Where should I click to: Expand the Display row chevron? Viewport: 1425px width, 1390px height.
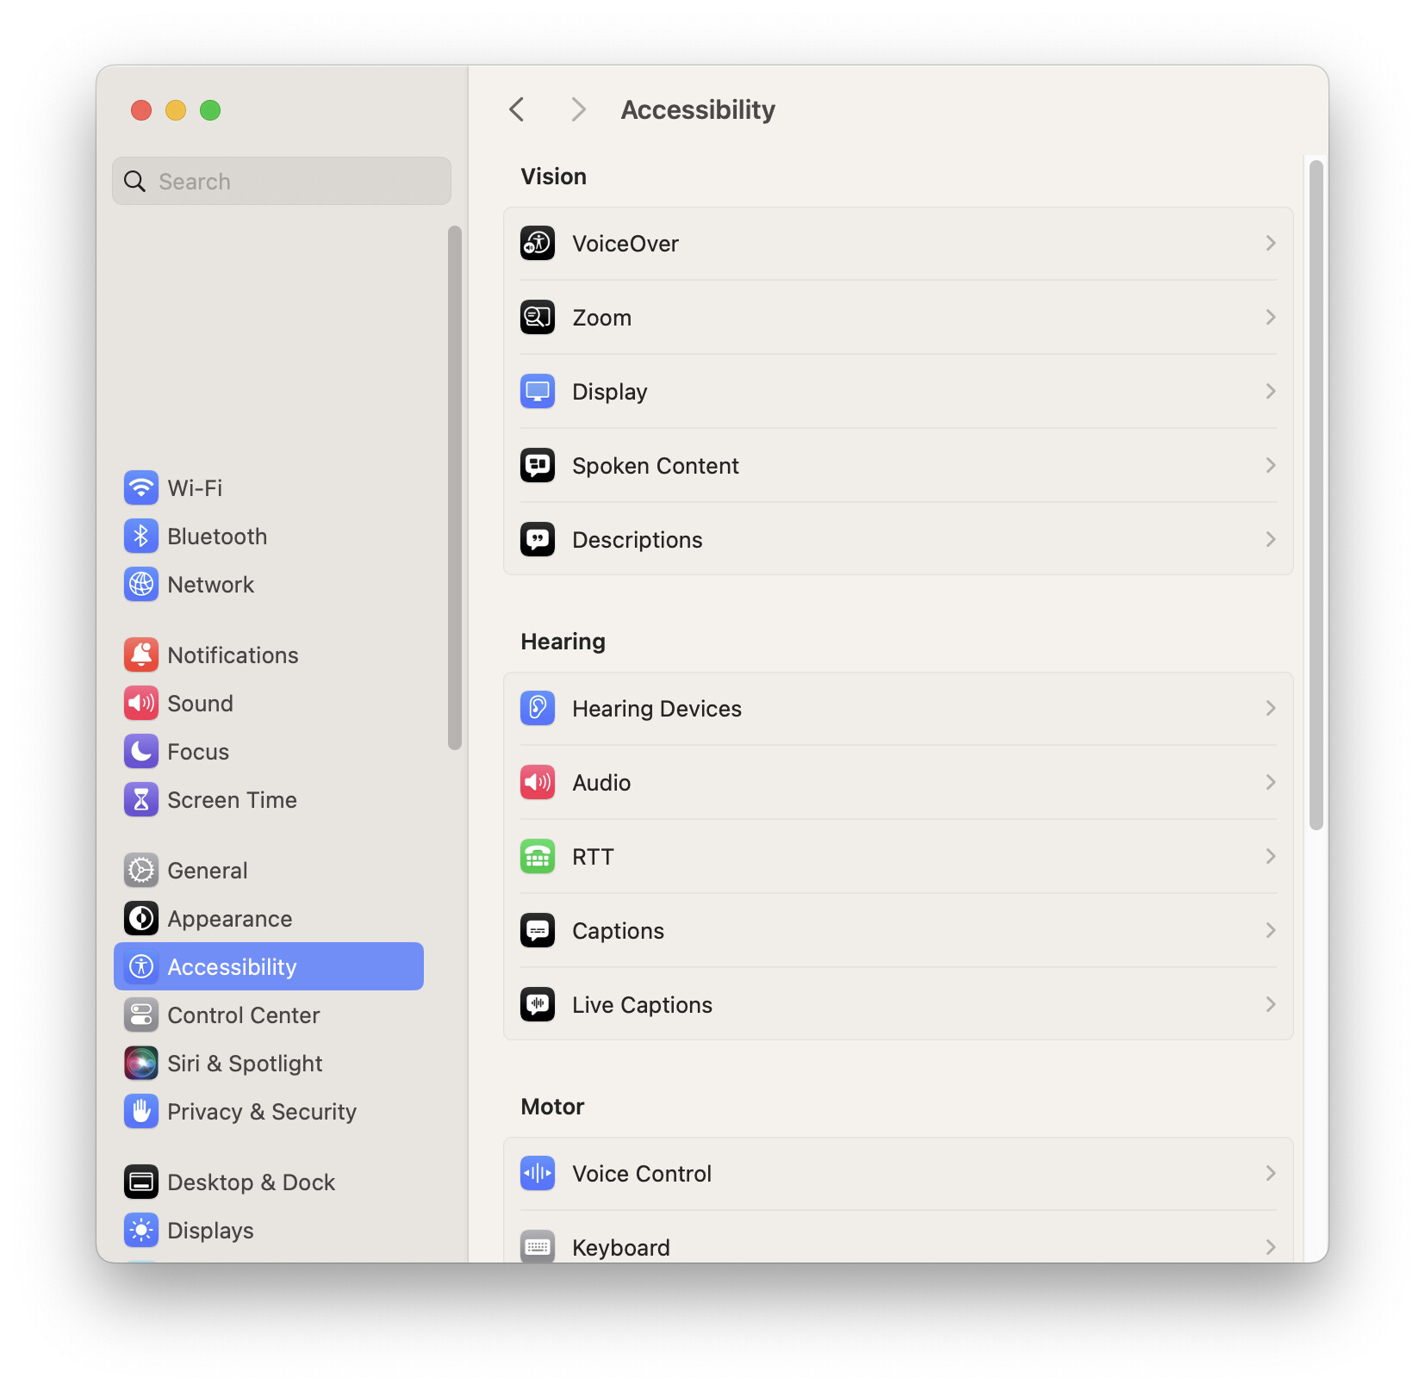(x=1270, y=392)
